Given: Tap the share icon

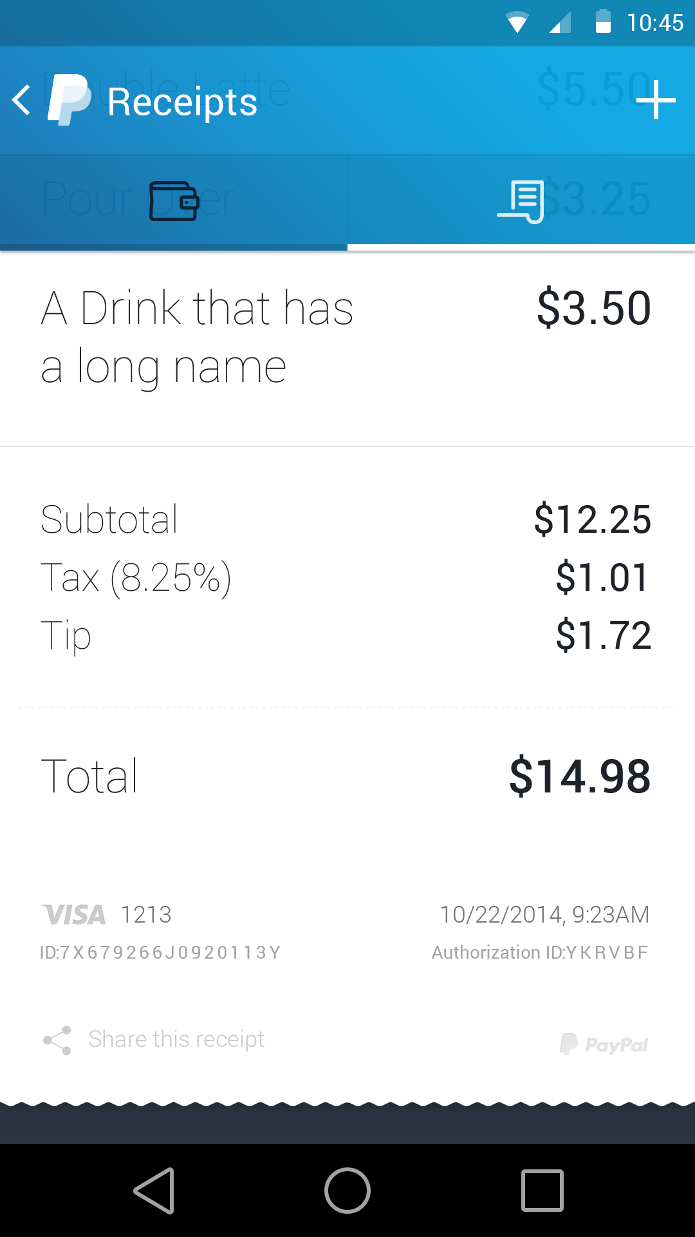Looking at the screenshot, I should point(57,1040).
